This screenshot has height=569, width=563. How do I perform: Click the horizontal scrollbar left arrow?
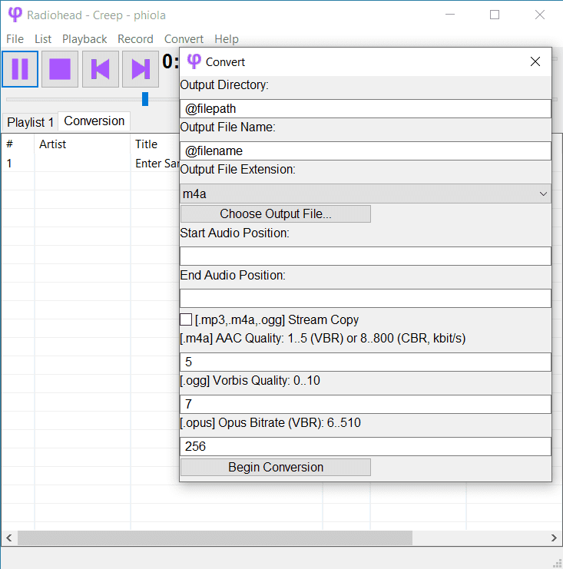tap(9, 538)
